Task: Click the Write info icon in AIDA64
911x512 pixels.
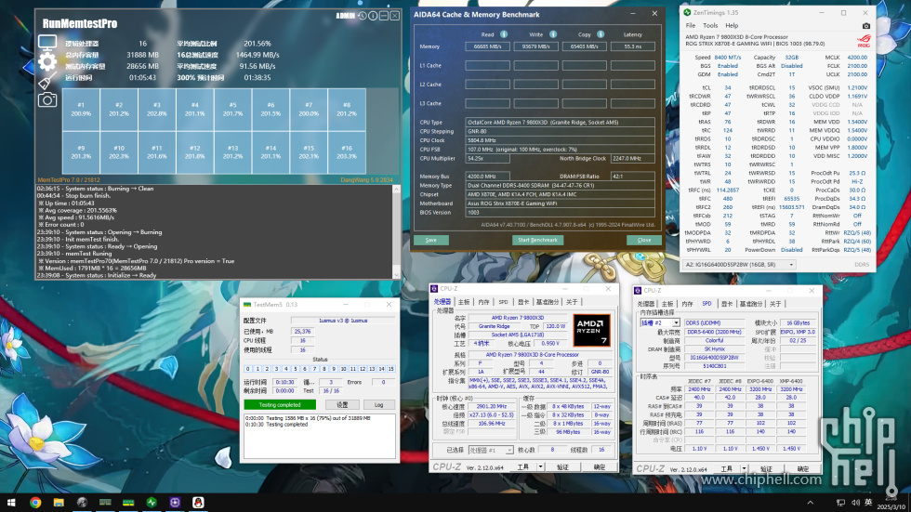Action: pyautogui.click(x=553, y=34)
